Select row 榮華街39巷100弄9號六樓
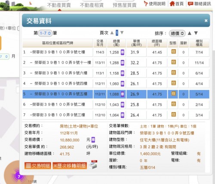 pos(116,73)
